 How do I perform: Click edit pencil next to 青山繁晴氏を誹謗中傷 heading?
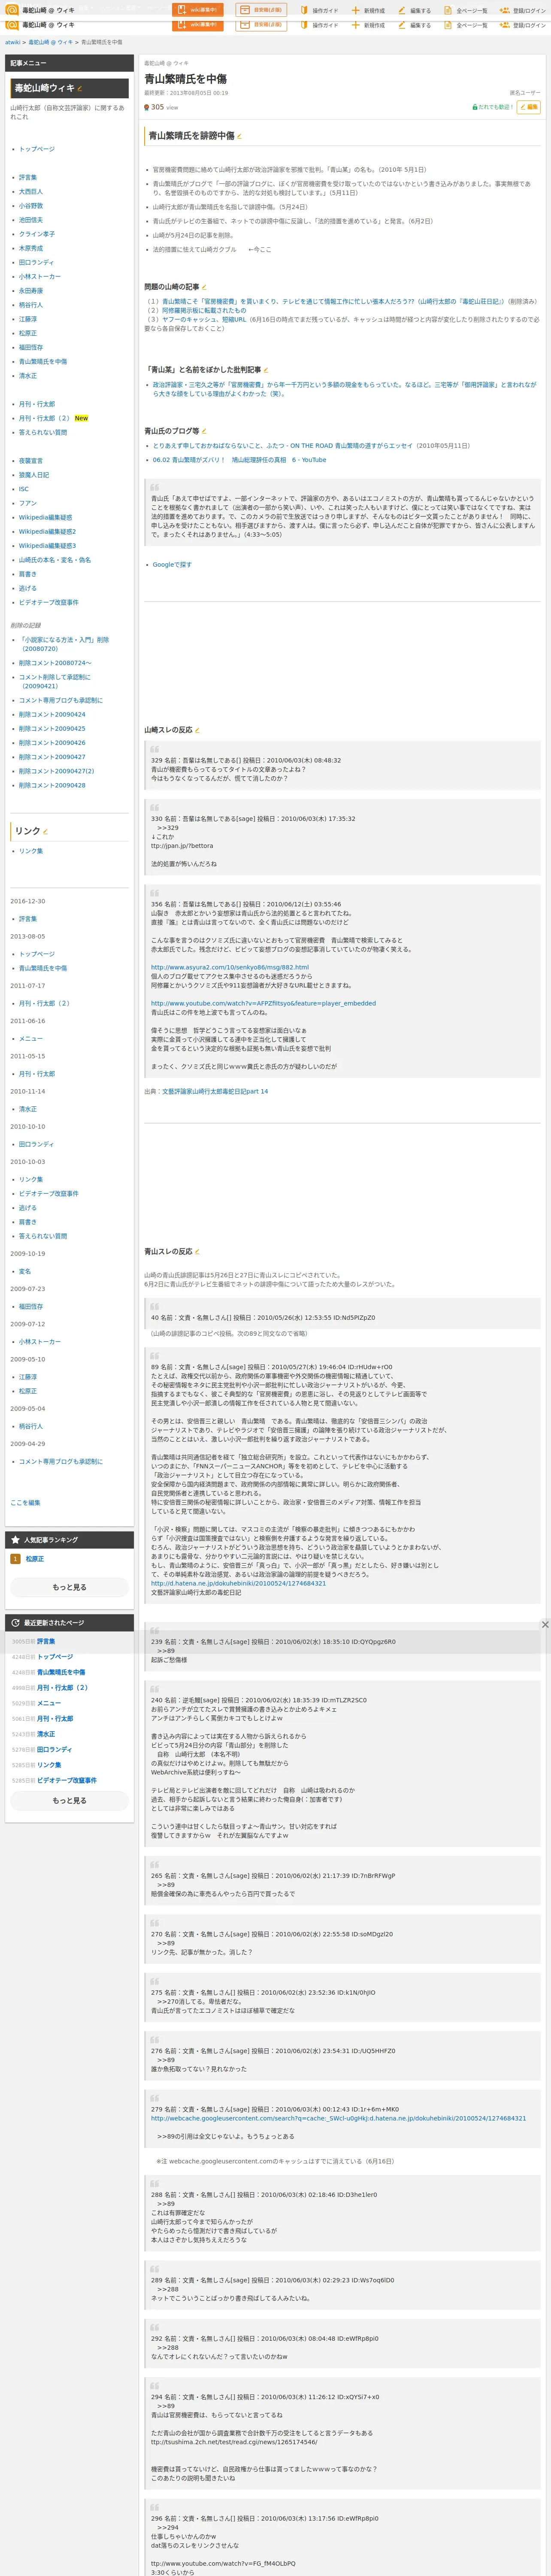239,136
